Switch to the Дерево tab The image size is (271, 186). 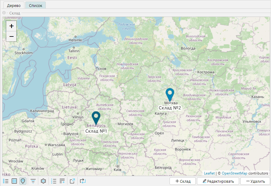point(14,5)
